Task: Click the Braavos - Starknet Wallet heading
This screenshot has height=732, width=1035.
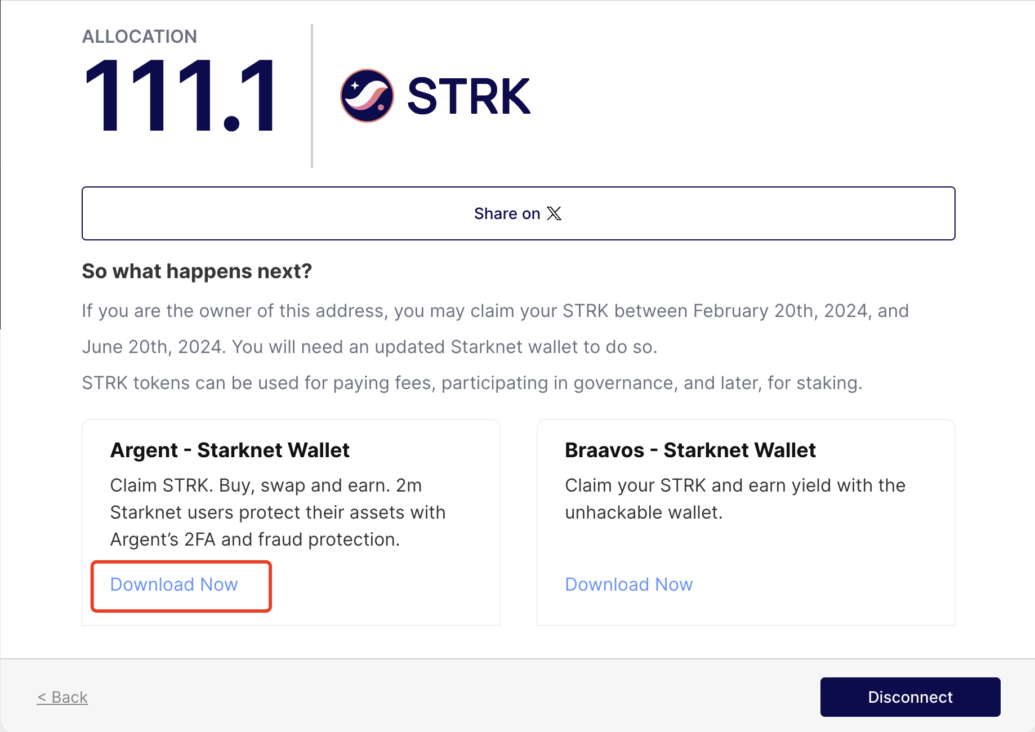Action: coord(690,450)
